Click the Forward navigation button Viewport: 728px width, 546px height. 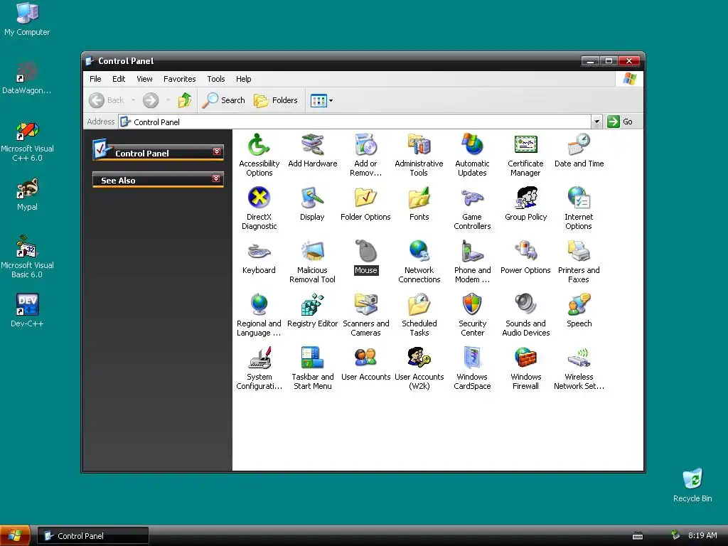[151, 100]
